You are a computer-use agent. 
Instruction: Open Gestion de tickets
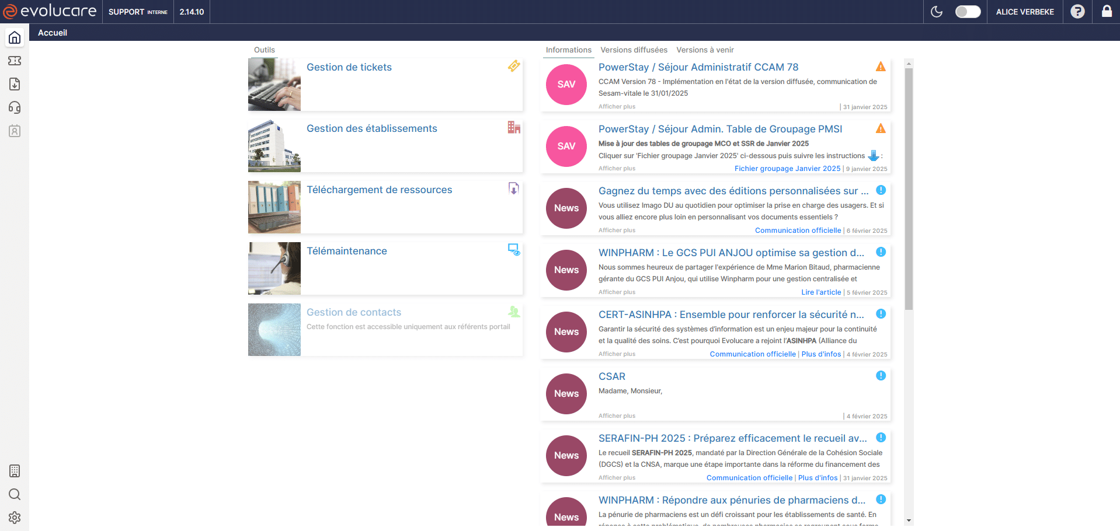tap(349, 67)
